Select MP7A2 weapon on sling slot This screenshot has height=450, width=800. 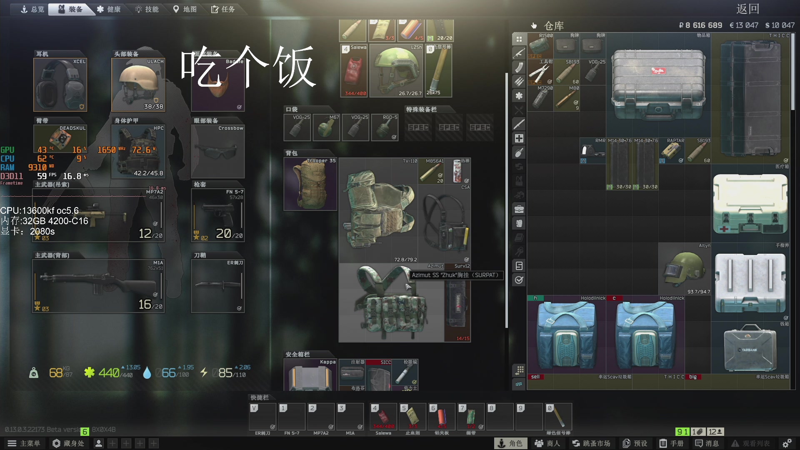pyautogui.click(x=98, y=215)
